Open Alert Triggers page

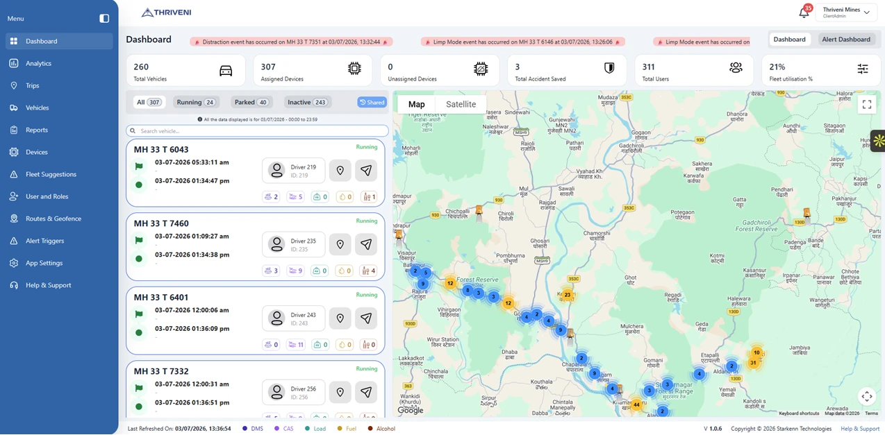point(59,241)
